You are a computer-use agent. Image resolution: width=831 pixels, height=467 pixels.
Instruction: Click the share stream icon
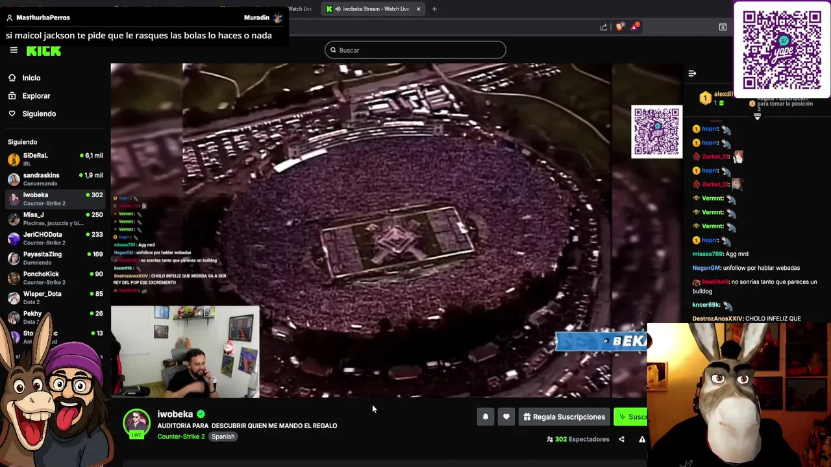(621, 439)
